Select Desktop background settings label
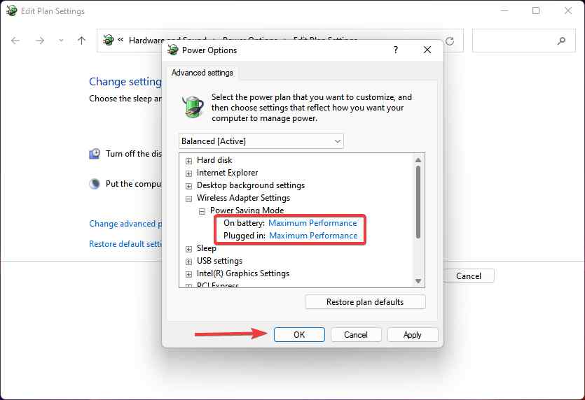This screenshot has height=400, width=585. point(251,185)
